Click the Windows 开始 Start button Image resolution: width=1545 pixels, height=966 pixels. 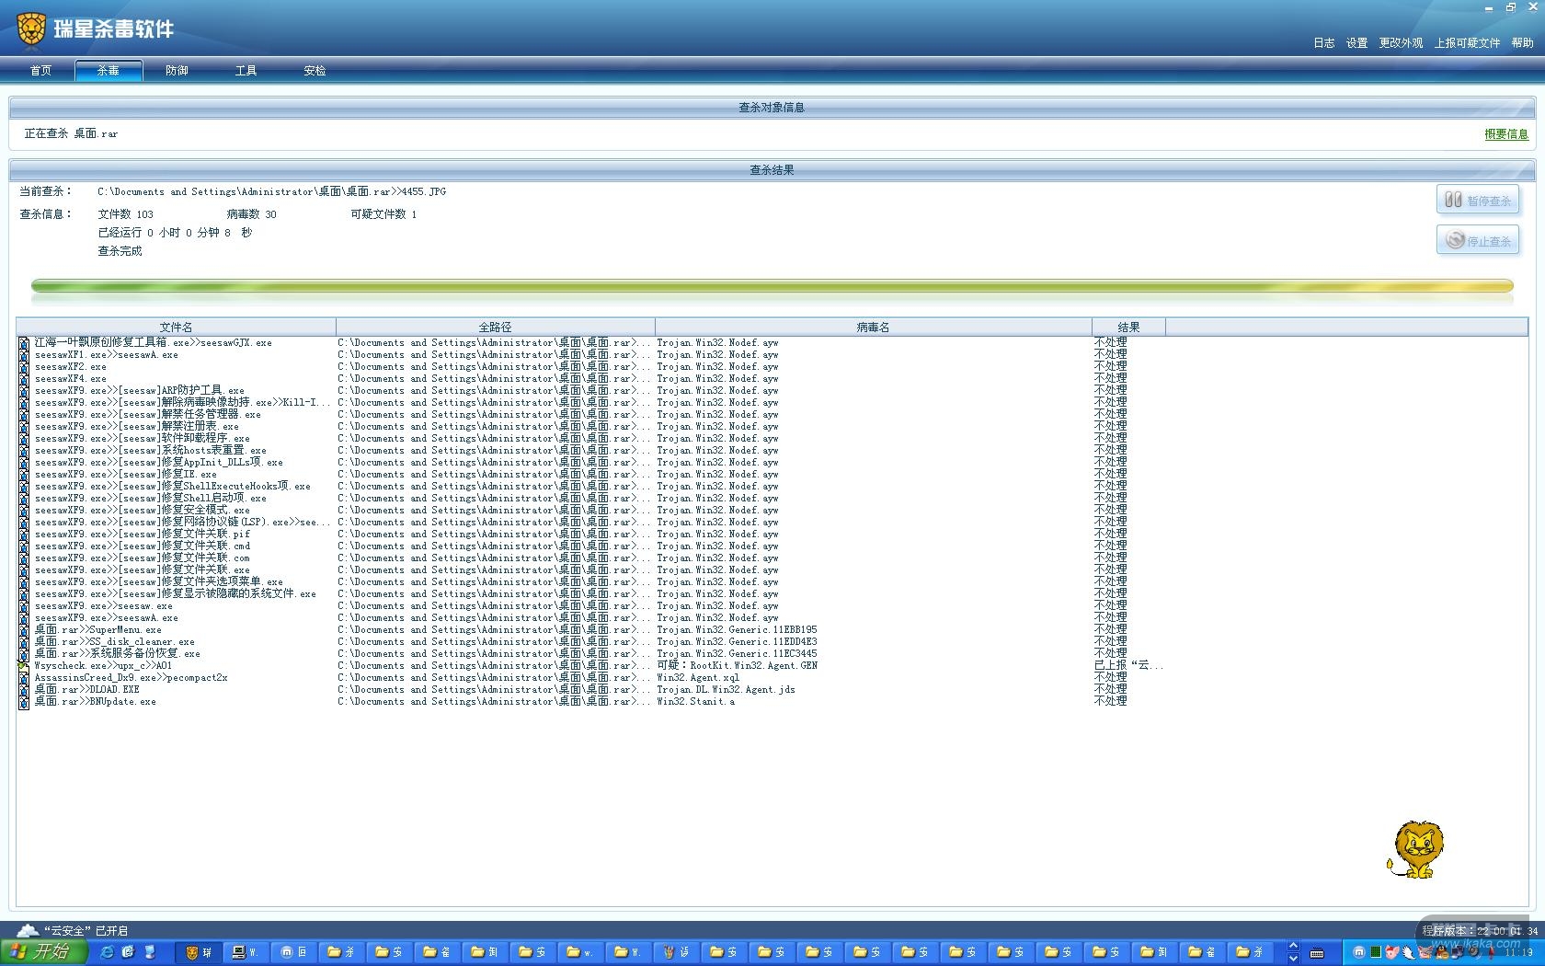coord(43,952)
